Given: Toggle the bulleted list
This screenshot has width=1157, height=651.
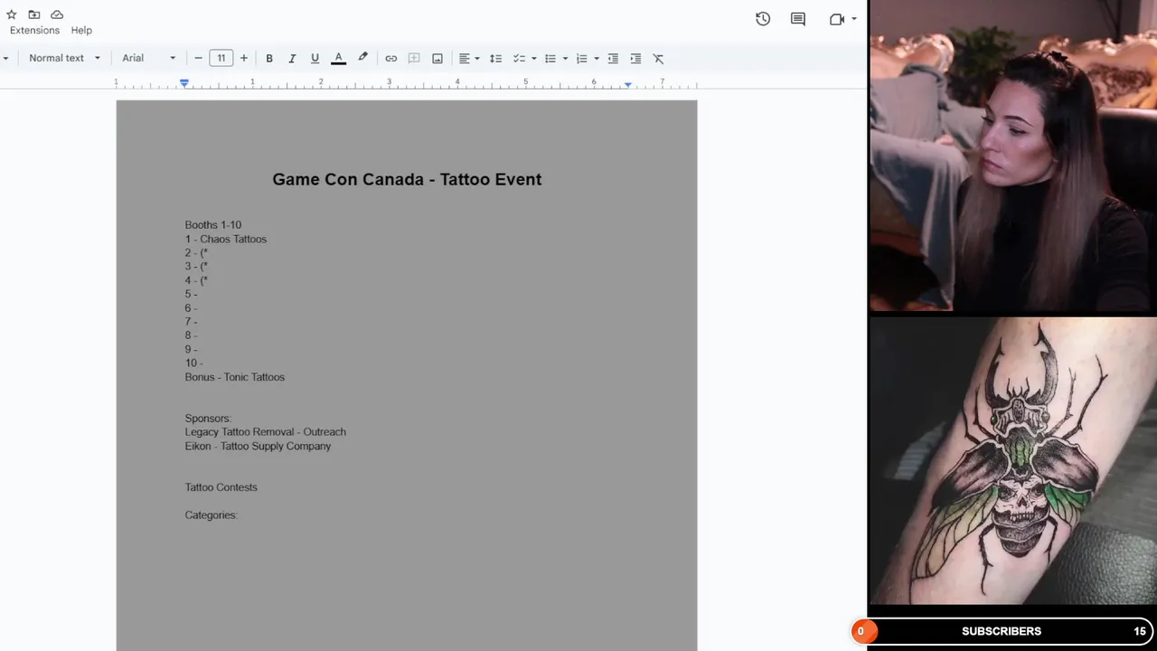Looking at the screenshot, I should tap(550, 58).
